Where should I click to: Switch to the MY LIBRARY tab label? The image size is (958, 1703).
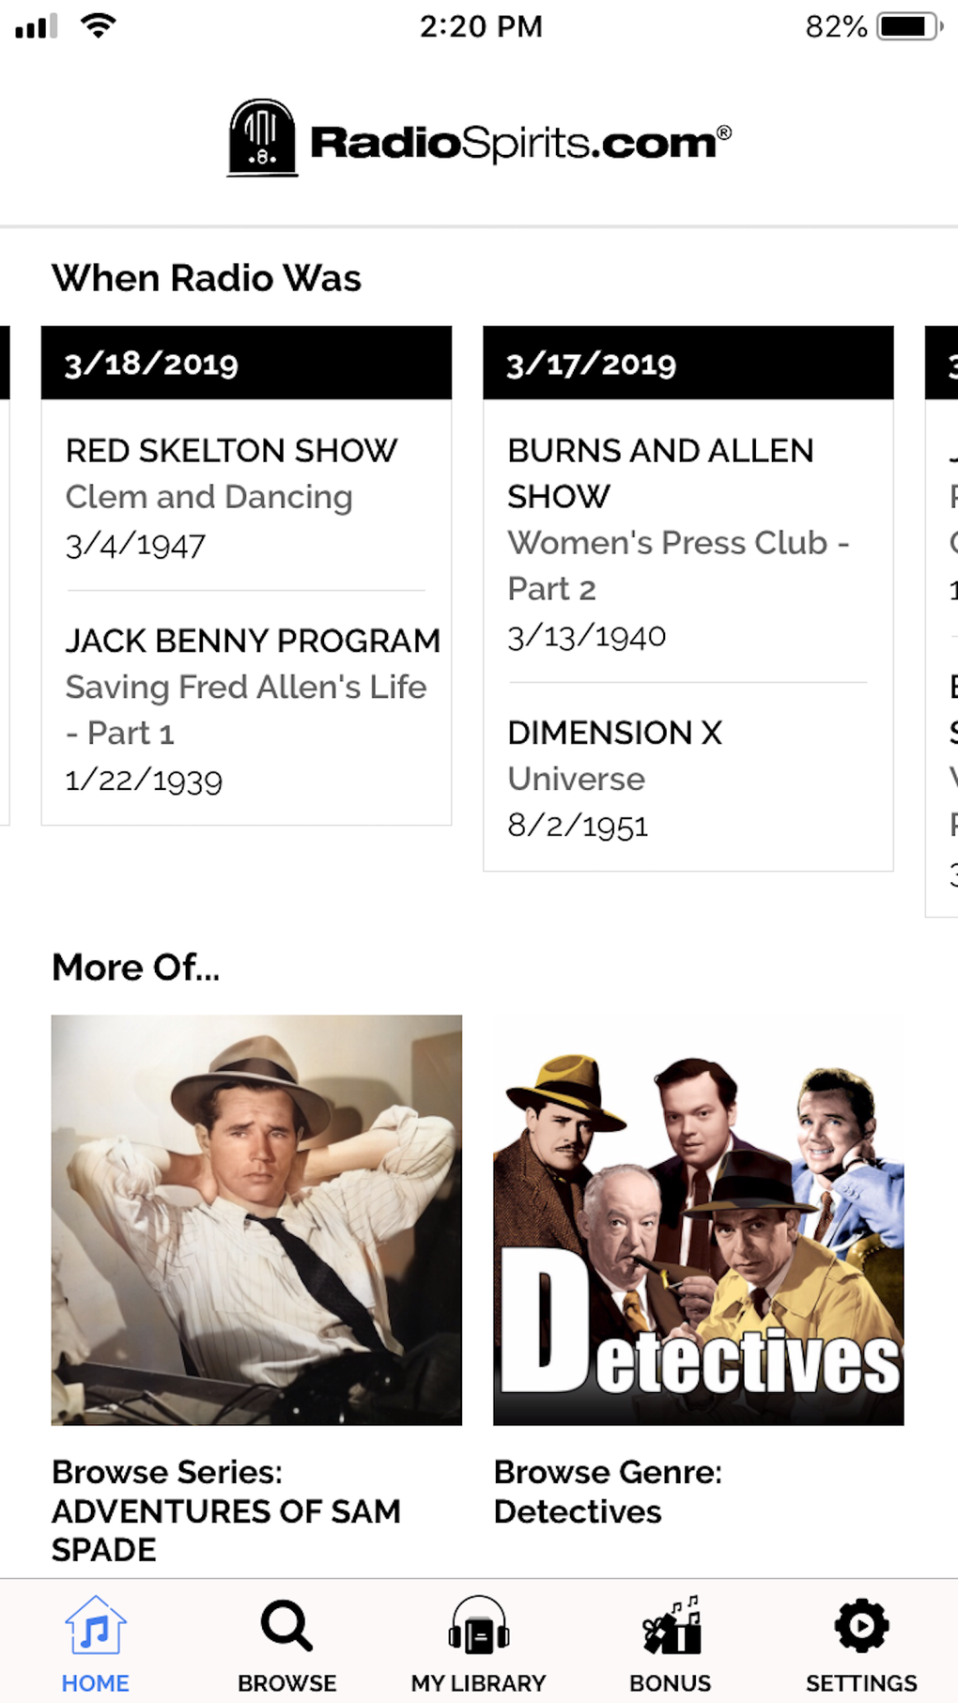[x=478, y=1682]
